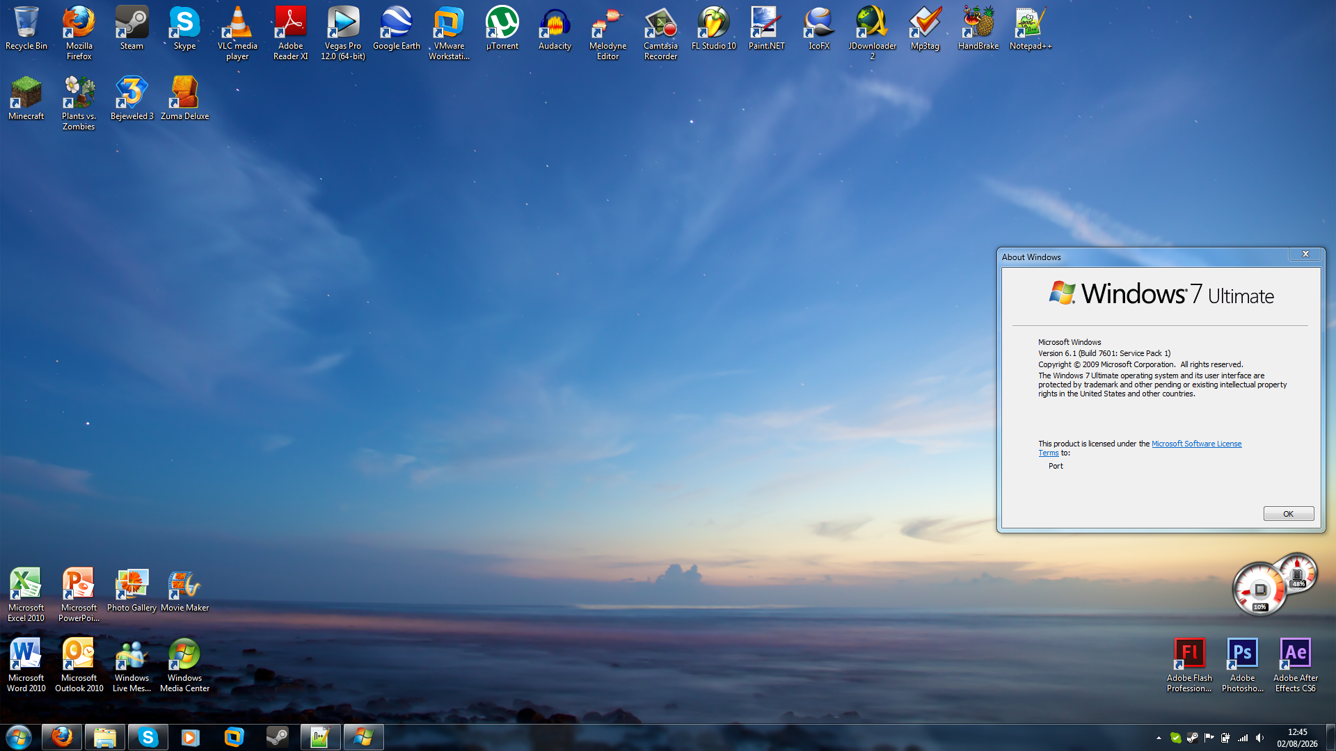Open the Start menu orb
Image resolution: width=1336 pixels, height=751 pixels.
coord(19,737)
